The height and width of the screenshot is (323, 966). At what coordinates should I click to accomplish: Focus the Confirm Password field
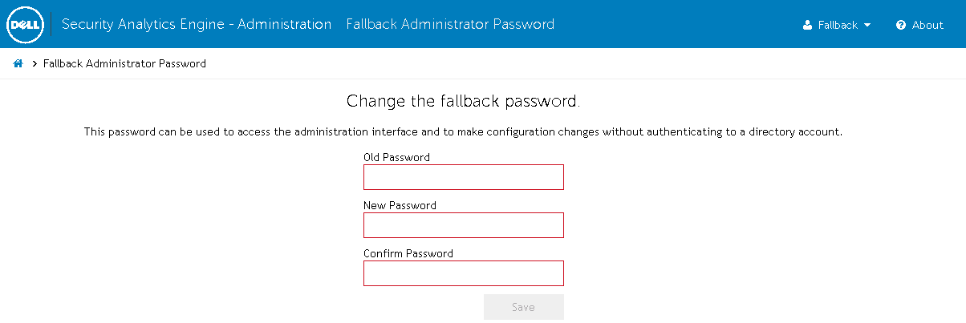464,273
